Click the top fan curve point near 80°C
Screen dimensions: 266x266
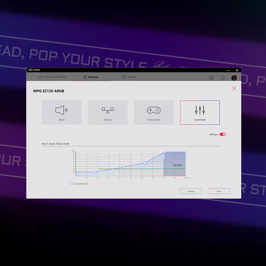(x=164, y=152)
